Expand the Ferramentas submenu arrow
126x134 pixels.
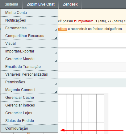click(56, 30)
